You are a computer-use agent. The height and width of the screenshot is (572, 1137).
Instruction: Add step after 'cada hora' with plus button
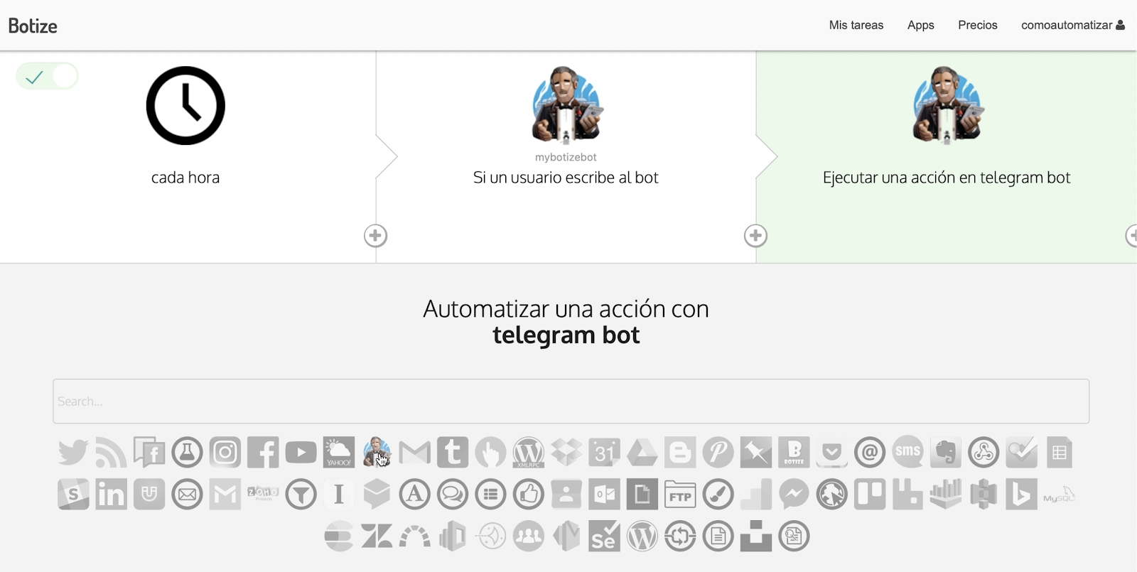[x=375, y=236]
